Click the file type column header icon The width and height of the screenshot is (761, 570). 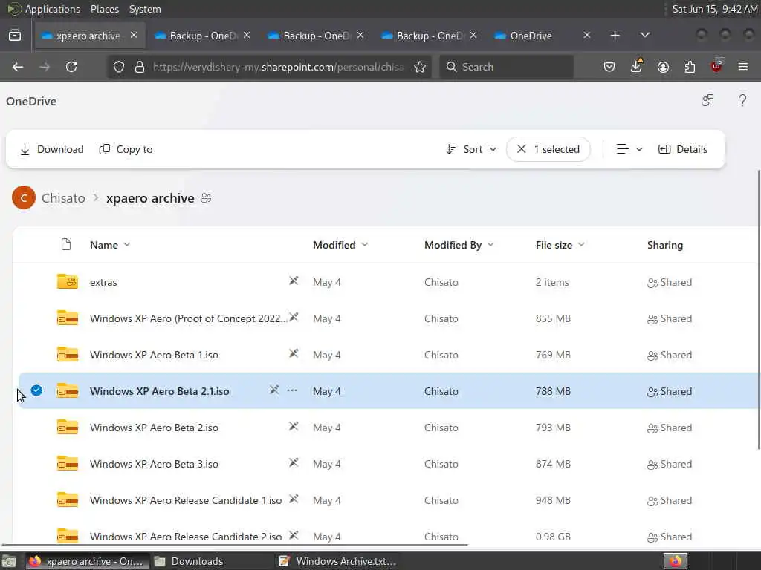pyautogui.click(x=66, y=244)
